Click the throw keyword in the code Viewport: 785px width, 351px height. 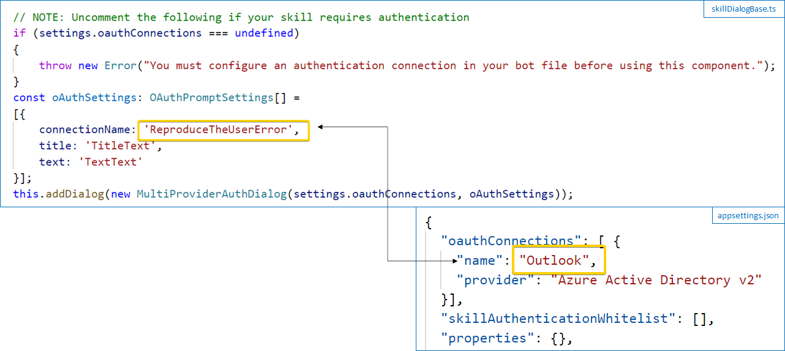coord(55,65)
